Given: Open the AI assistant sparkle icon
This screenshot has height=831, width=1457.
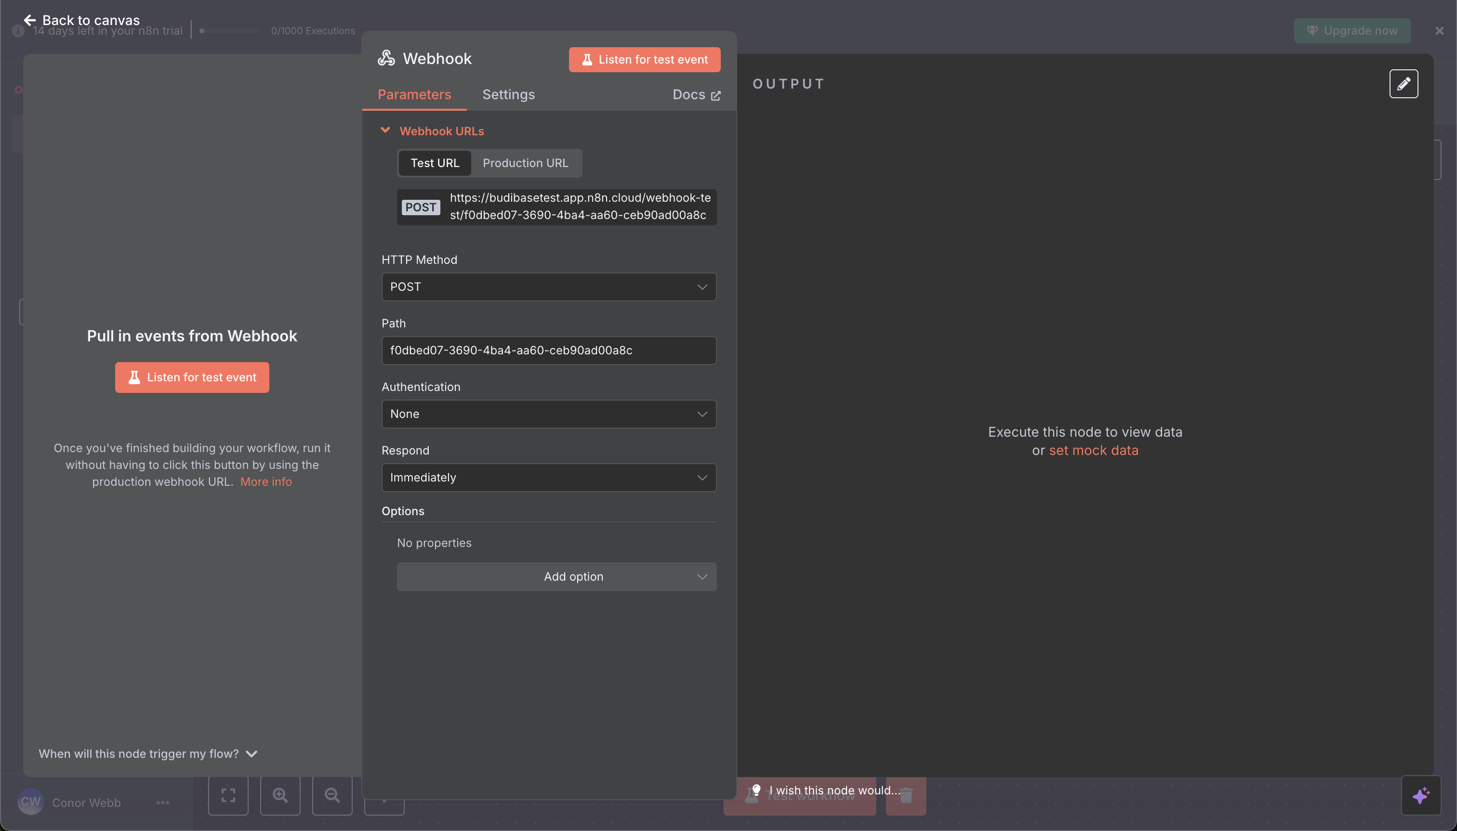Looking at the screenshot, I should click(1420, 795).
